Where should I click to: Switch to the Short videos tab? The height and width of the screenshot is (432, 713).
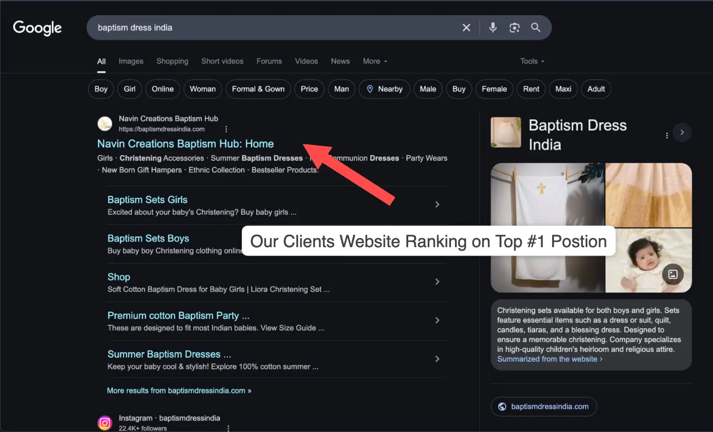[x=222, y=61]
